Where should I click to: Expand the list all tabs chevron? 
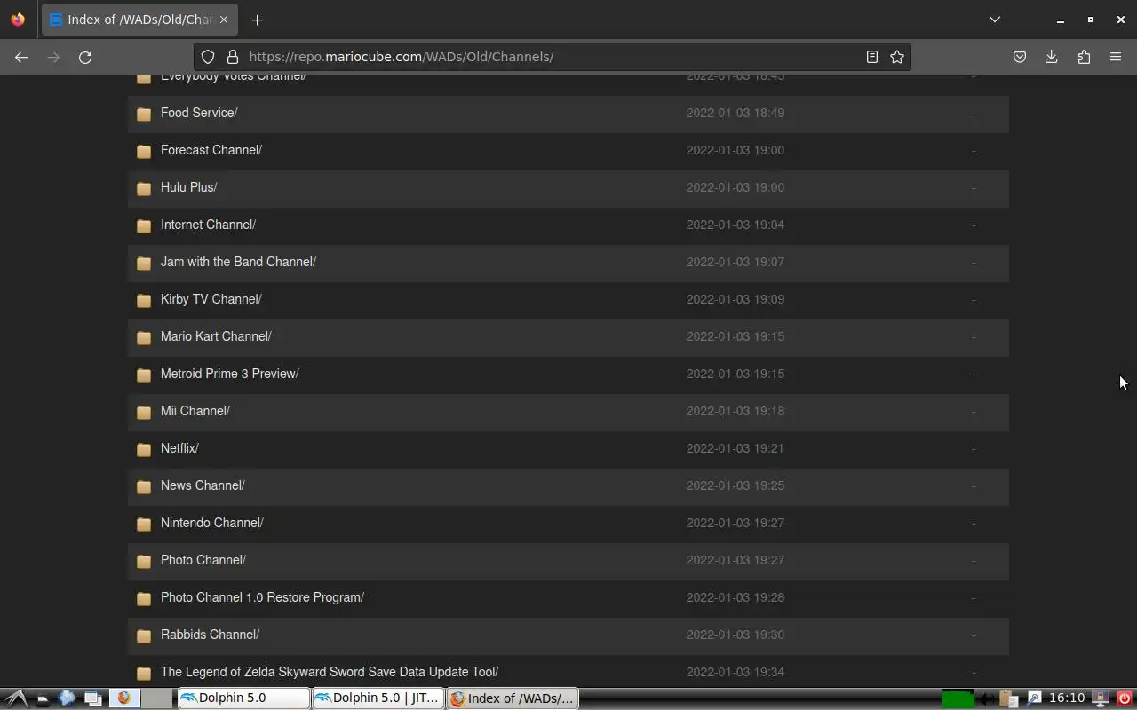[x=995, y=20]
